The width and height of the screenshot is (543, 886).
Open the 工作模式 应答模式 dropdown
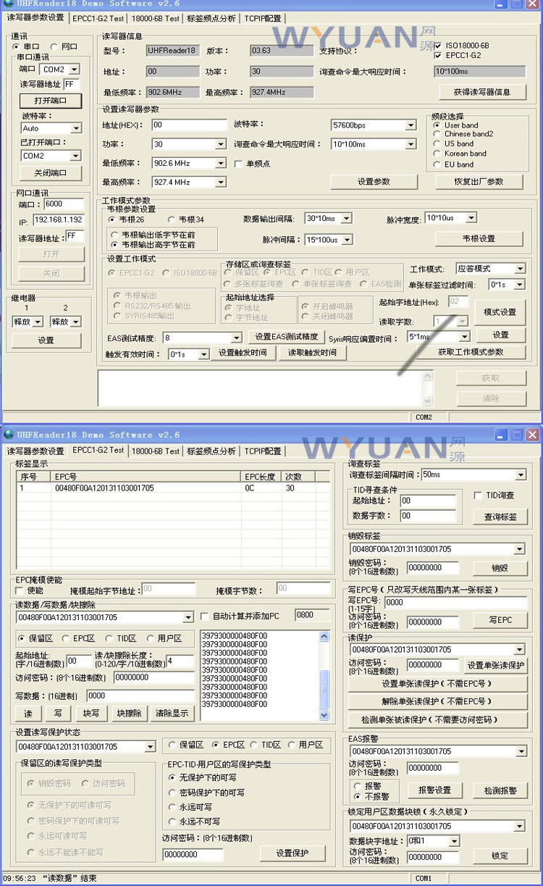(519, 269)
